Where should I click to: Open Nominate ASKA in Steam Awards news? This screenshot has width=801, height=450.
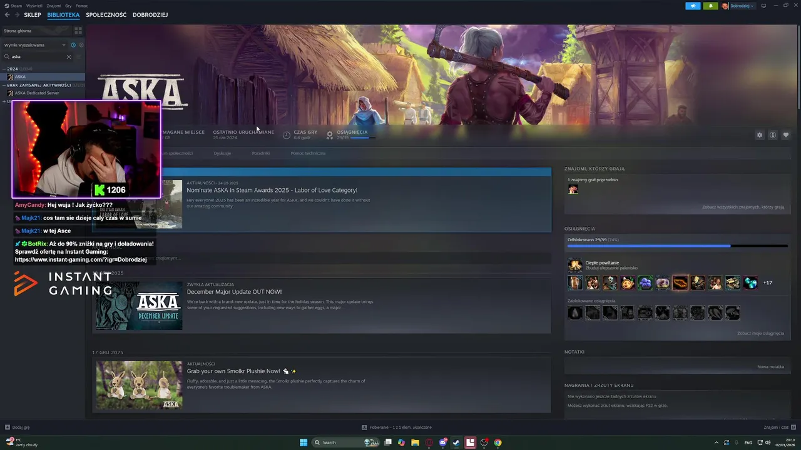pos(272,190)
